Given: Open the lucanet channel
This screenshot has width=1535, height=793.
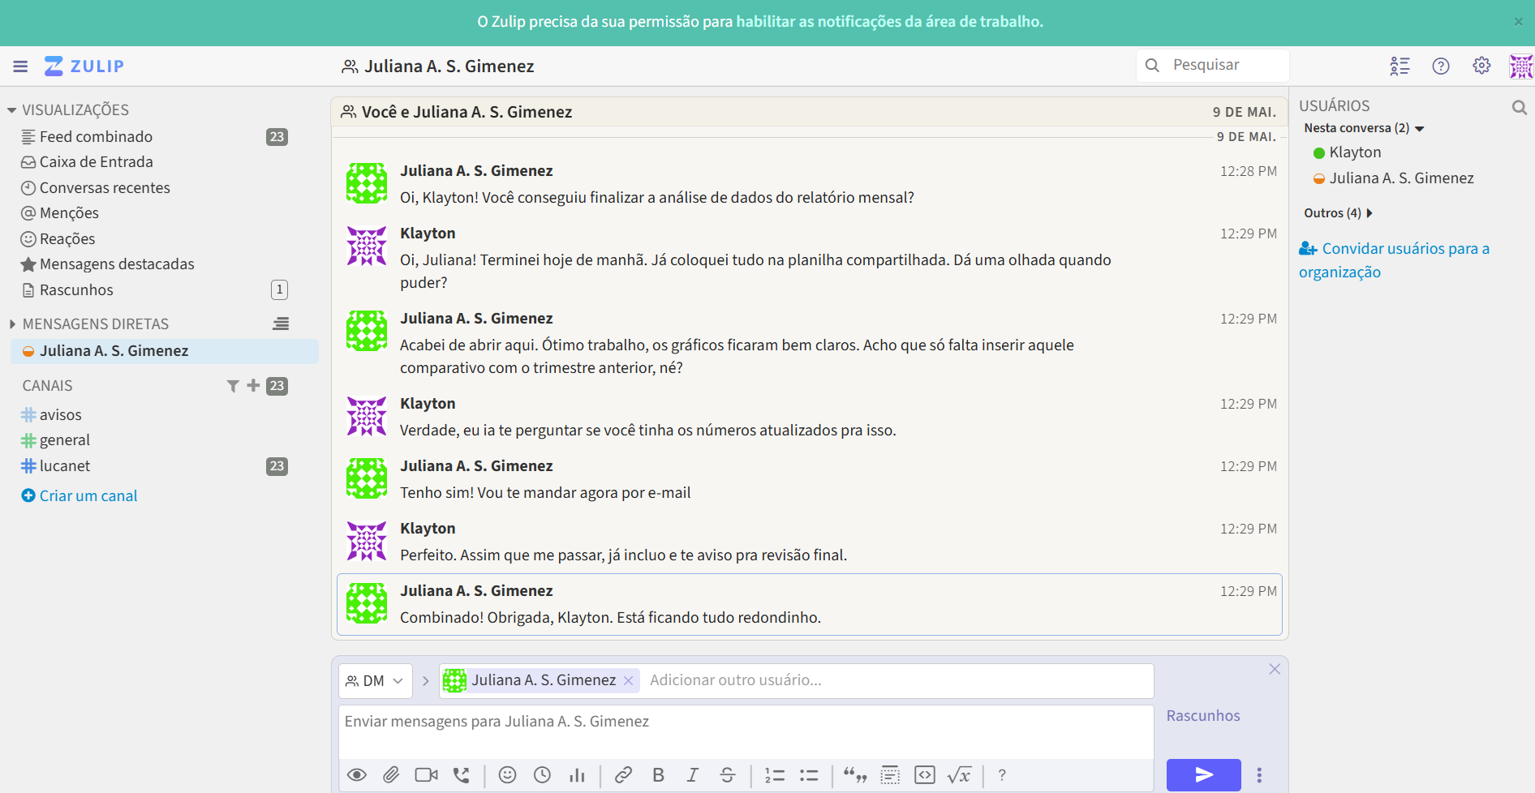Looking at the screenshot, I should 65,466.
